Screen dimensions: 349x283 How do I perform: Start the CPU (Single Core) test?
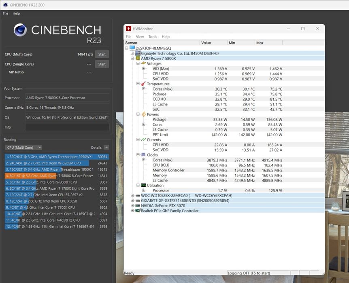[x=102, y=64]
